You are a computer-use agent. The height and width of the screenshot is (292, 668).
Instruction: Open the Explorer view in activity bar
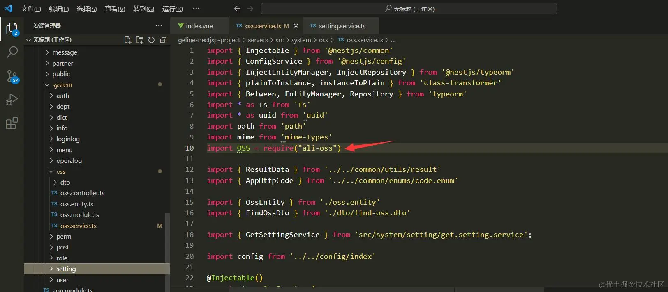click(x=12, y=29)
